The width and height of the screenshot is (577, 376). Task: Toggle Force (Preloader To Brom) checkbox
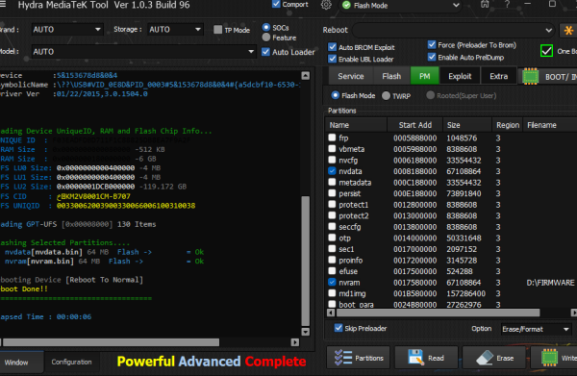pyautogui.click(x=432, y=45)
